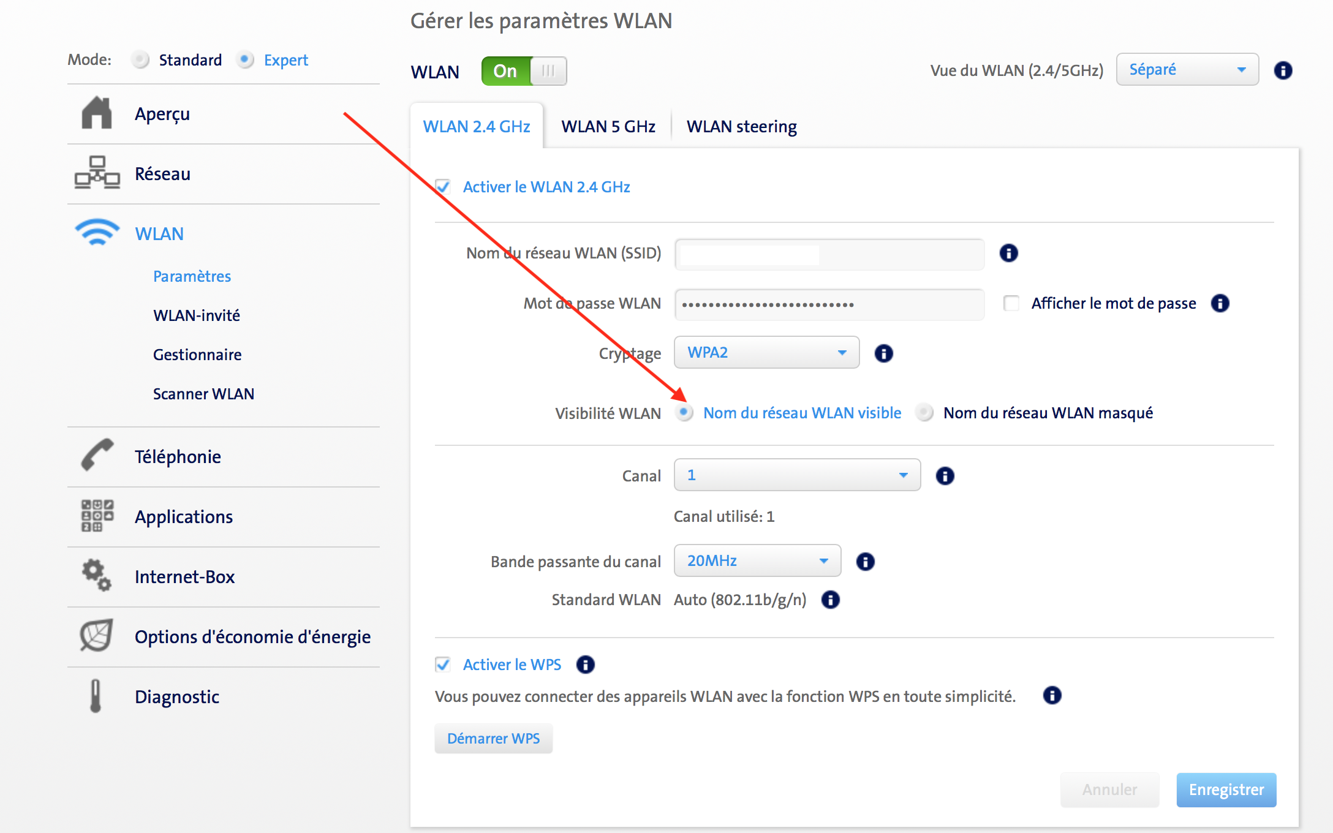Click the Diagnostic thermometer icon
The width and height of the screenshot is (1333, 833).
click(96, 696)
